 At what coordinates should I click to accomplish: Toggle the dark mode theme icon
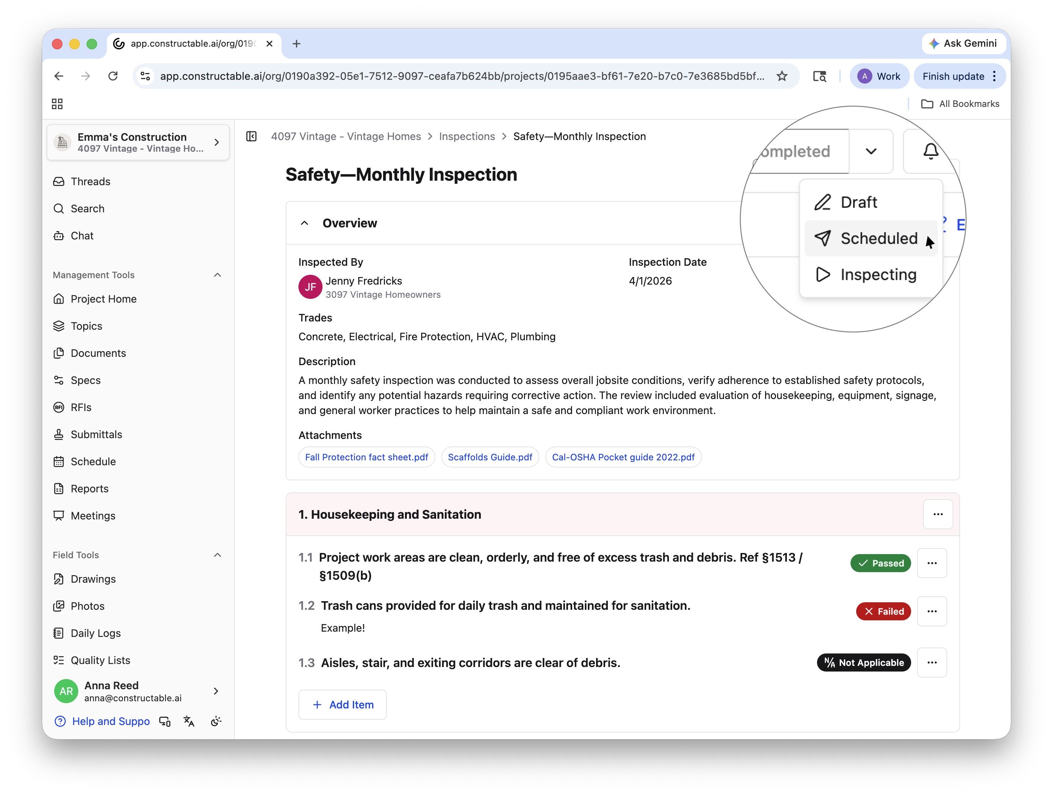(216, 722)
